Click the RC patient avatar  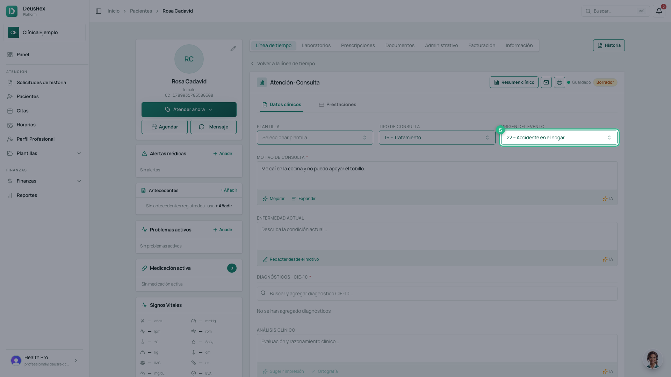point(189,59)
